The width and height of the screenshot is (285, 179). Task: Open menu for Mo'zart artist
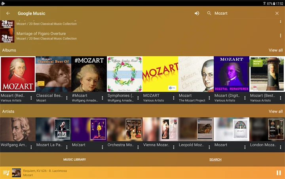103,147
